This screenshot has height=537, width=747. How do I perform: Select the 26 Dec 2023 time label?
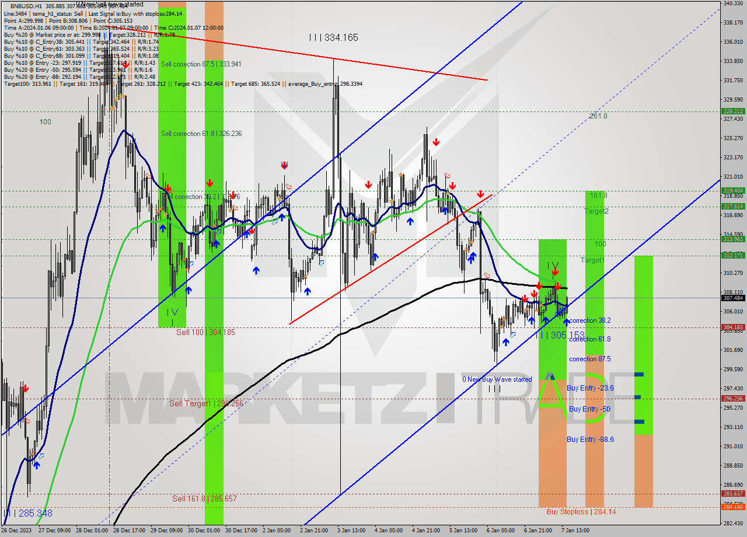18,531
